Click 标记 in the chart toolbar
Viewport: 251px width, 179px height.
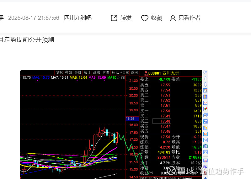(x=115, y=72)
